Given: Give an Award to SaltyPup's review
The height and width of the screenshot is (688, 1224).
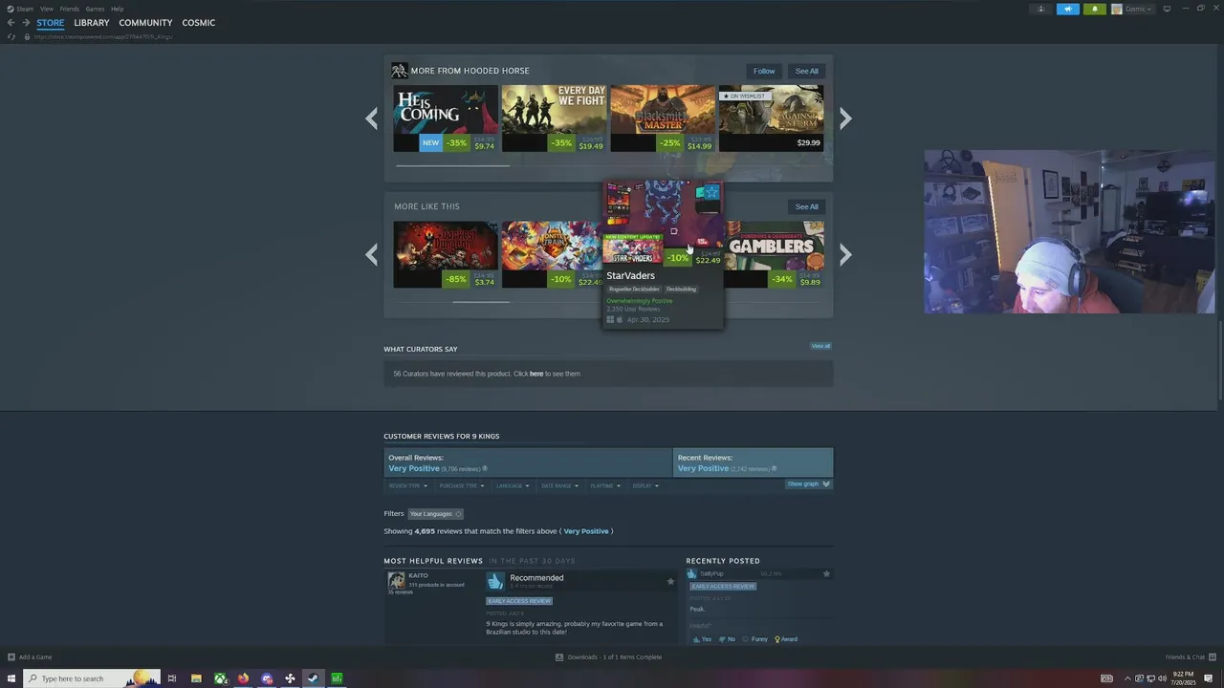Looking at the screenshot, I should [x=786, y=639].
